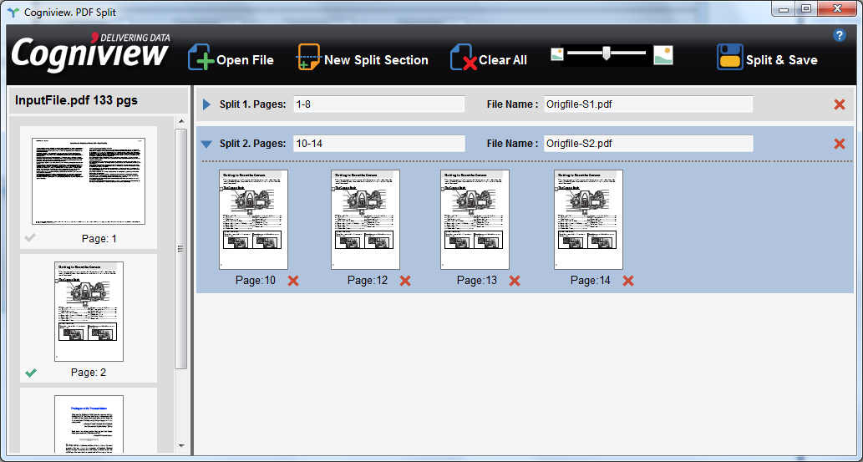Click the Page:13 thumbnail in Split 2
The width and height of the screenshot is (863, 462).
click(x=475, y=220)
